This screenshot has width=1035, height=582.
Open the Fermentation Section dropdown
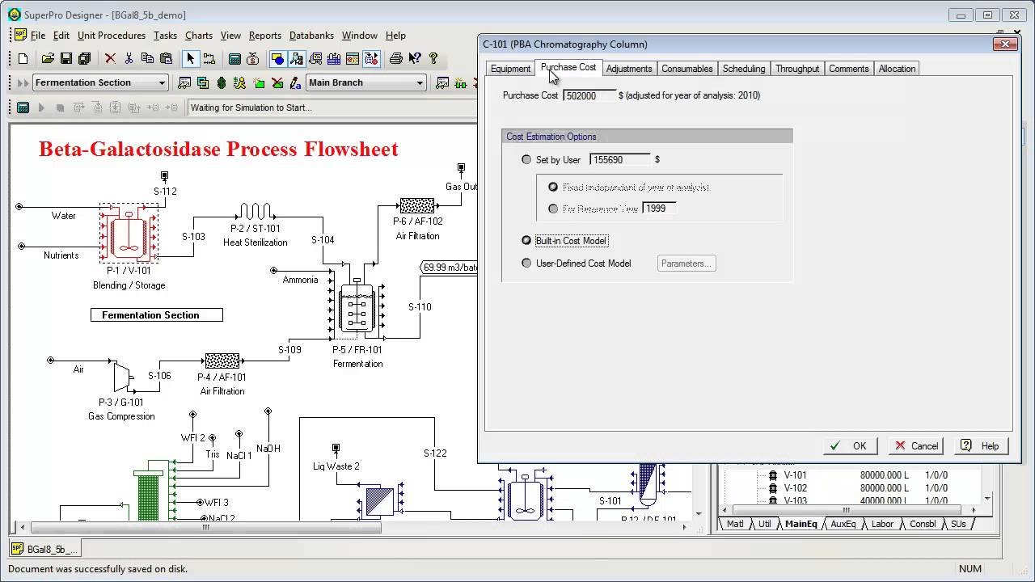coord(162,82)
